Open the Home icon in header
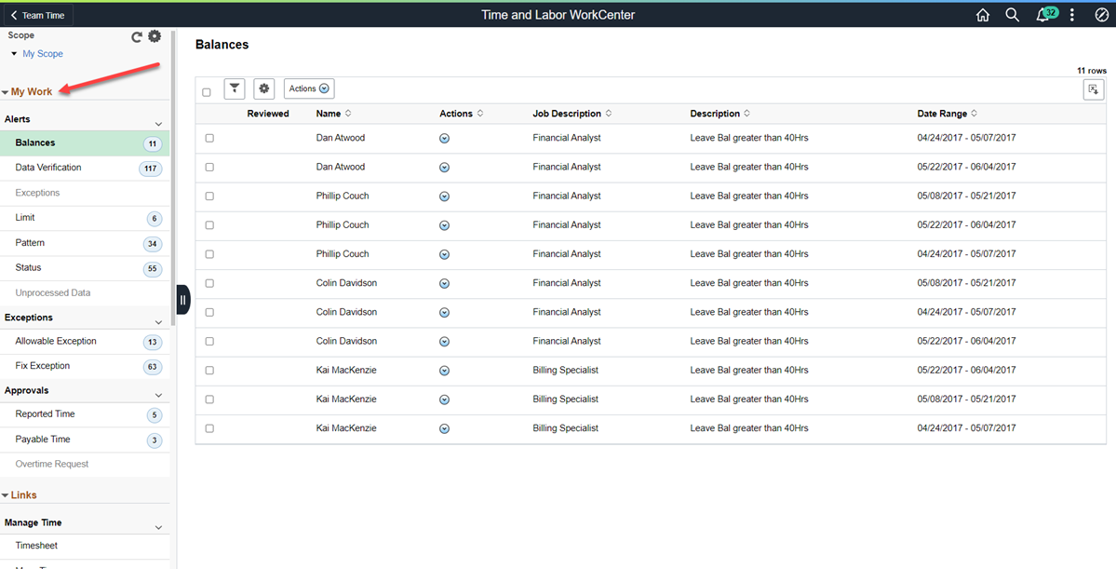Screen dimensions: 1116x569 (983, 15)
